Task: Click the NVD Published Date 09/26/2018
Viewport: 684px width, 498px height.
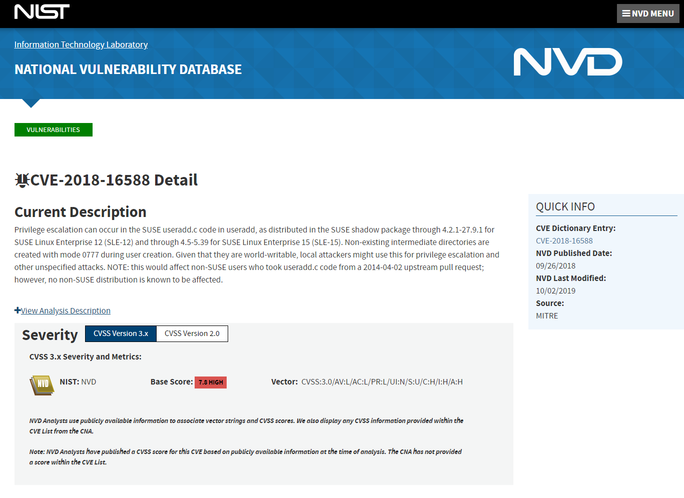Action: (556, 265)
